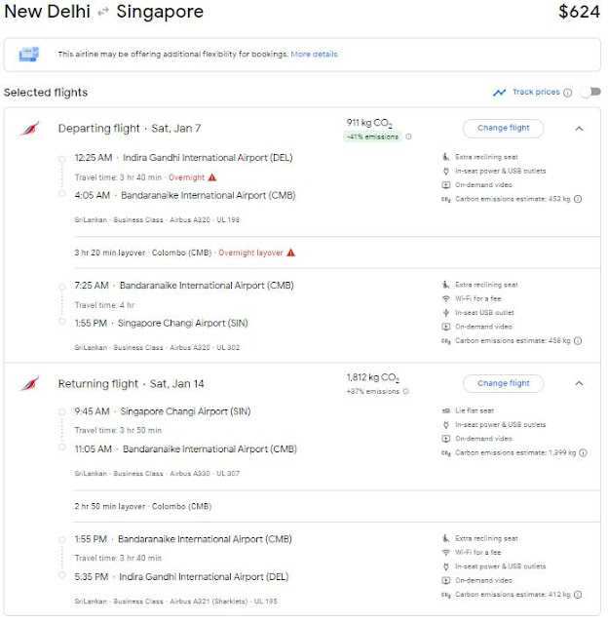Click SriLankan logo beside Returning flight
Screen dimensions: 608x623
[x=29, y=383]
